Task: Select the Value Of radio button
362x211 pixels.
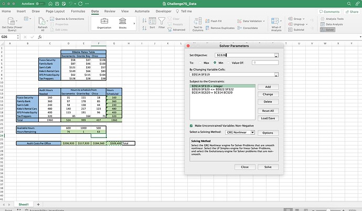Action: tap(228, 63)
